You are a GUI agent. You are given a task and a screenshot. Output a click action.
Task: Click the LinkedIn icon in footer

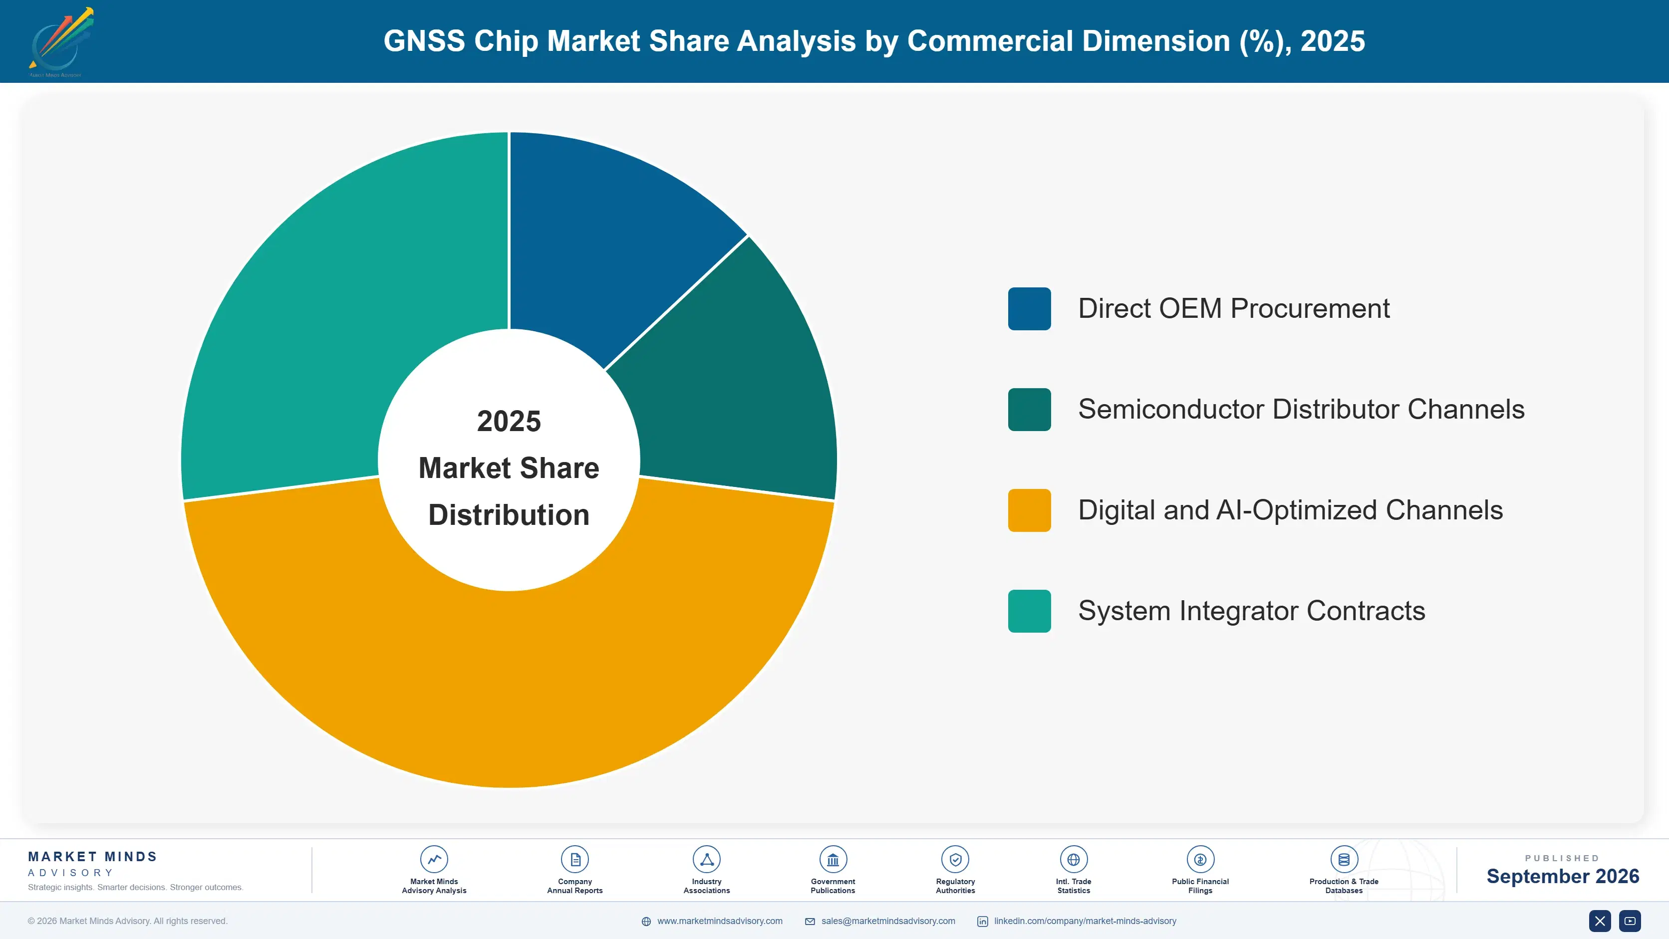pos(982,922)
